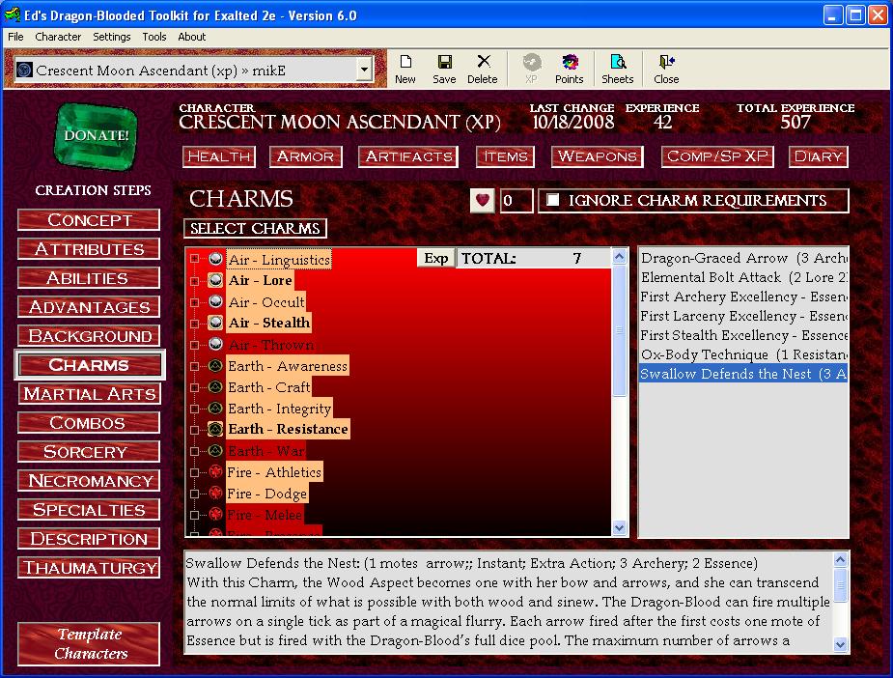Expand the Air - Linguistics tree node
893x678 pixels.
click(195, 259)
